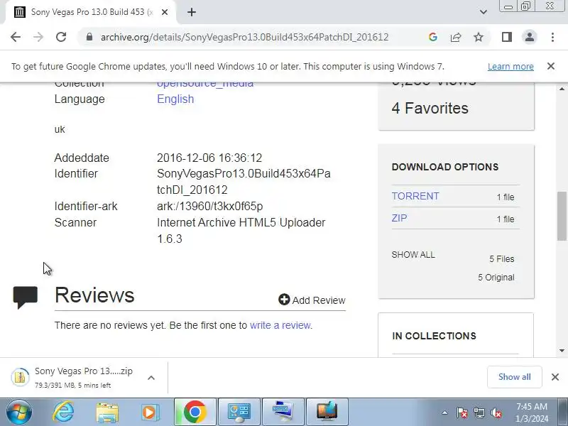Click SHOW ALL download files
The width and height of the screenshot is (568, 426).
coord(413,255)
